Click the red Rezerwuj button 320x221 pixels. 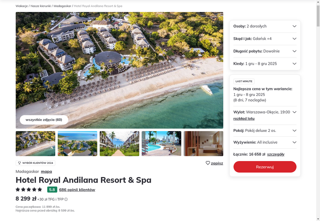(x=265, y=167)
